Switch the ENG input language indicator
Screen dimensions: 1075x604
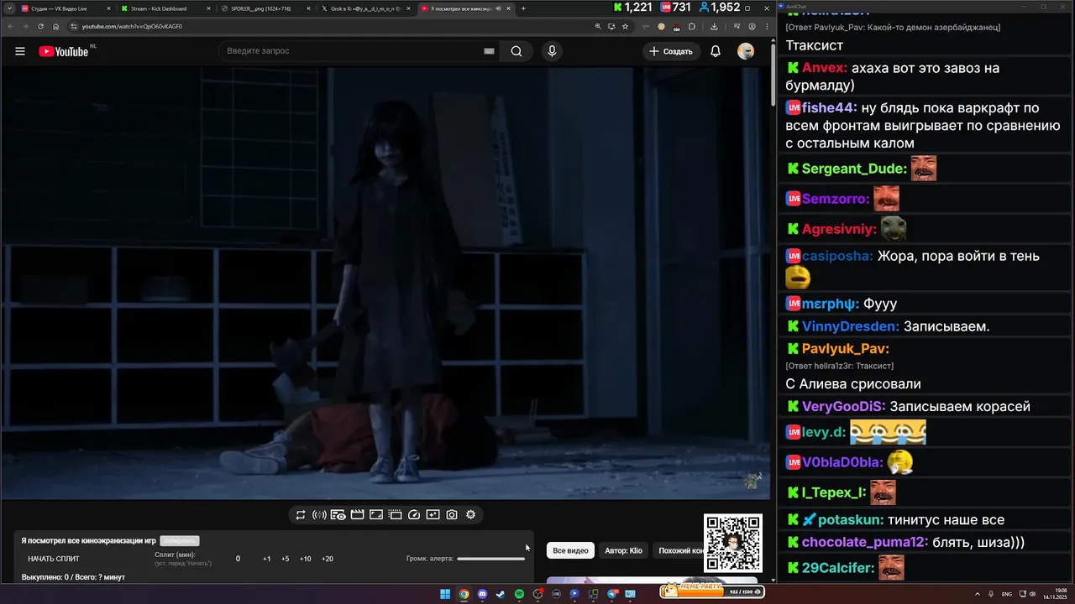coord(1007,594)
